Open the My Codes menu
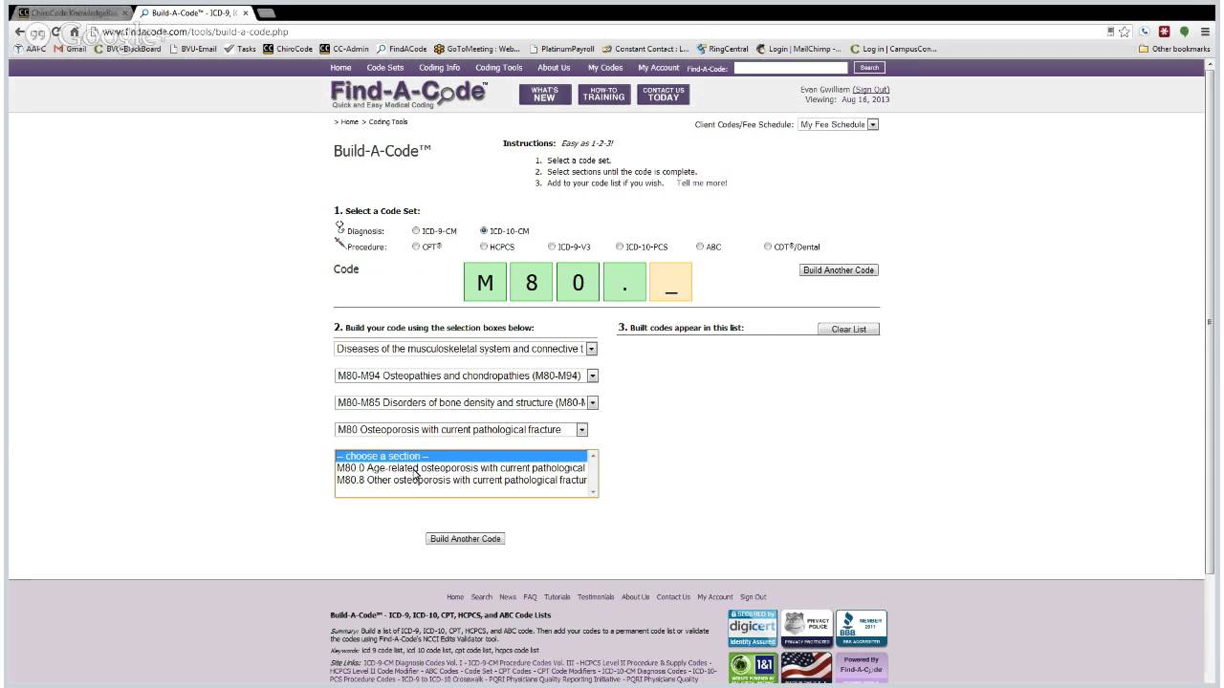Image resolution: width=1224 pixels, height=688 pixels. [x=605, y=68]
